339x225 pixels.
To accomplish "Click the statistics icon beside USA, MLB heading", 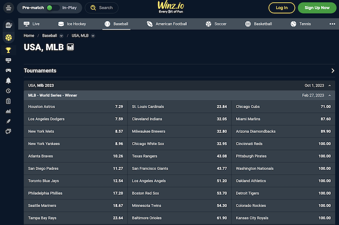I will point(70,47).
